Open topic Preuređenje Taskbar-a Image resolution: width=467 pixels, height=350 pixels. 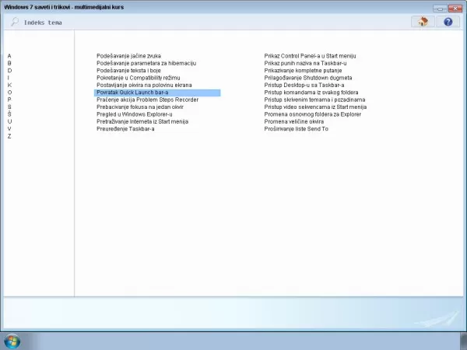125,129
